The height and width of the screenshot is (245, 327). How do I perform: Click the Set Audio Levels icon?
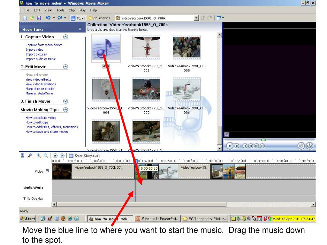(x=23, y=156)
